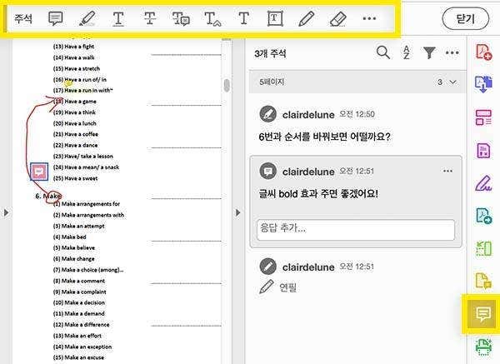Collapse the comments pane arrow
The image size is (500, 364).
(237, 212)
